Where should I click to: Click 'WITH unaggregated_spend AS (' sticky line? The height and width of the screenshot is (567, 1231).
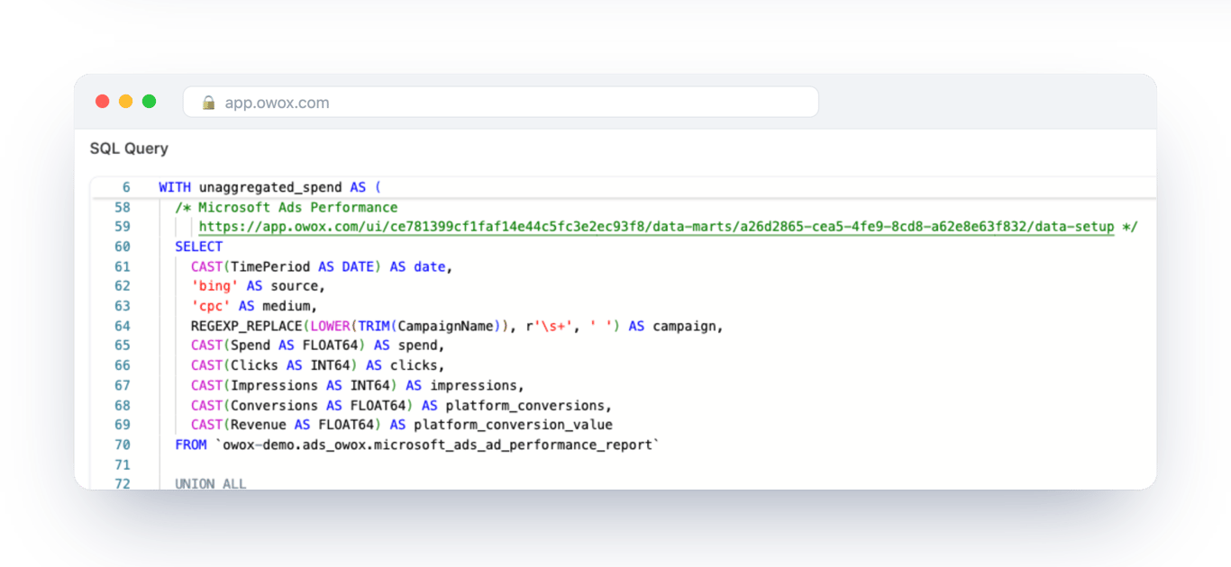pos(270,187)
